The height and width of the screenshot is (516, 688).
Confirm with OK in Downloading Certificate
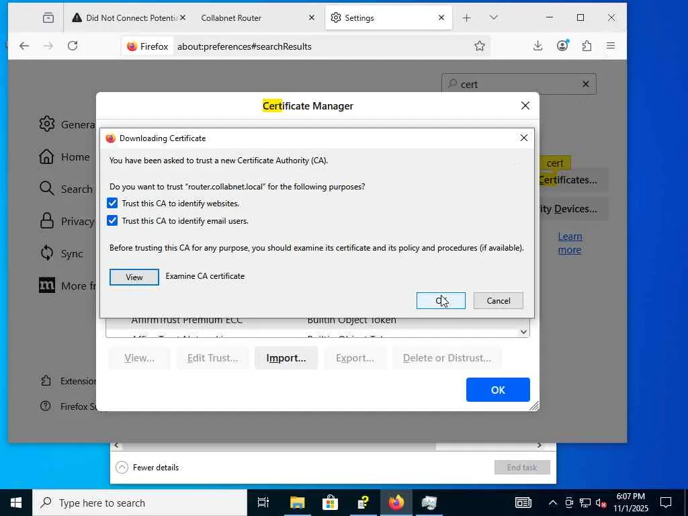pos(441,300)
